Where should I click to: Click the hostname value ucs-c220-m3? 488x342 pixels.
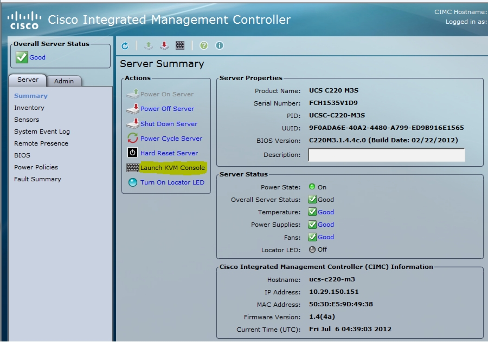coord(332,279)
